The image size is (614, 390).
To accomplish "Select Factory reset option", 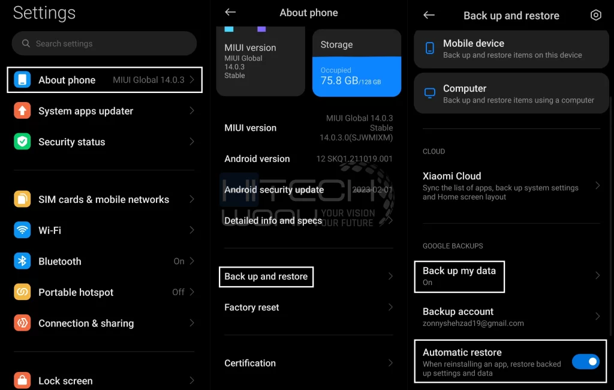I will 309,307.
